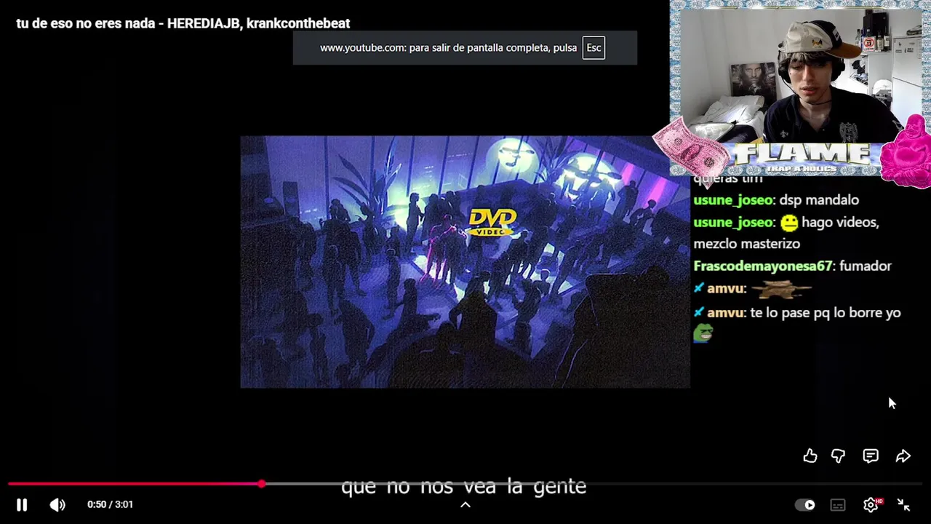Toggle the autoplay switch
Image resolution: width=931 pixels, height=524 pixels.
805,504
